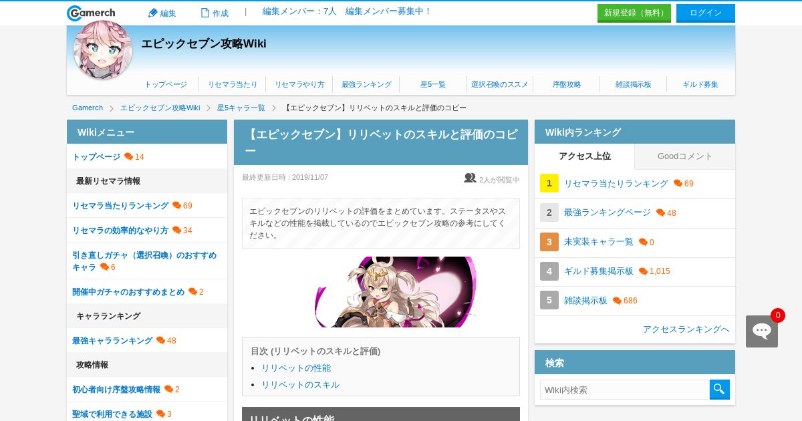Select 雑談掲示板 nav item
The height and width of the screenshot is (421, 802).
pos(634,85)
